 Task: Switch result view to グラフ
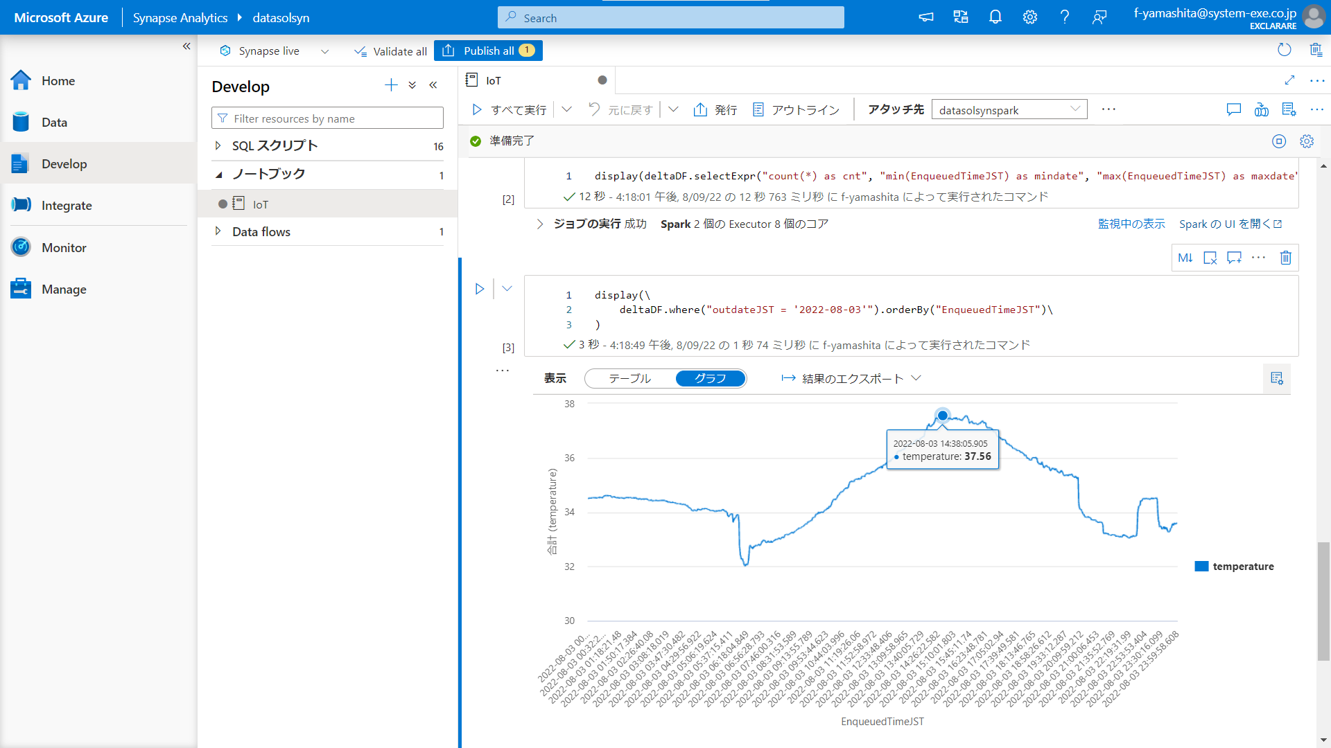coord(710,378)
